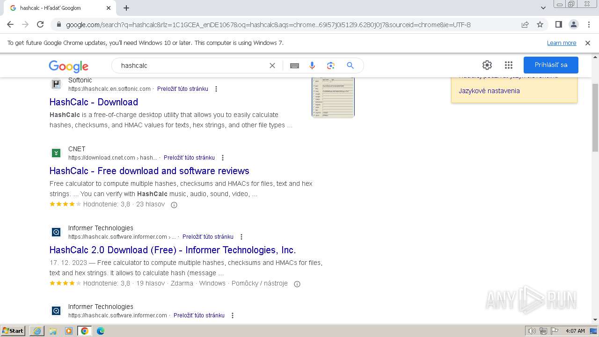The height and width of the screenshot is (337, 599).
Task: Translate the last Informer Technologies result
Action: pyautogui.click(x=199, y=315)
